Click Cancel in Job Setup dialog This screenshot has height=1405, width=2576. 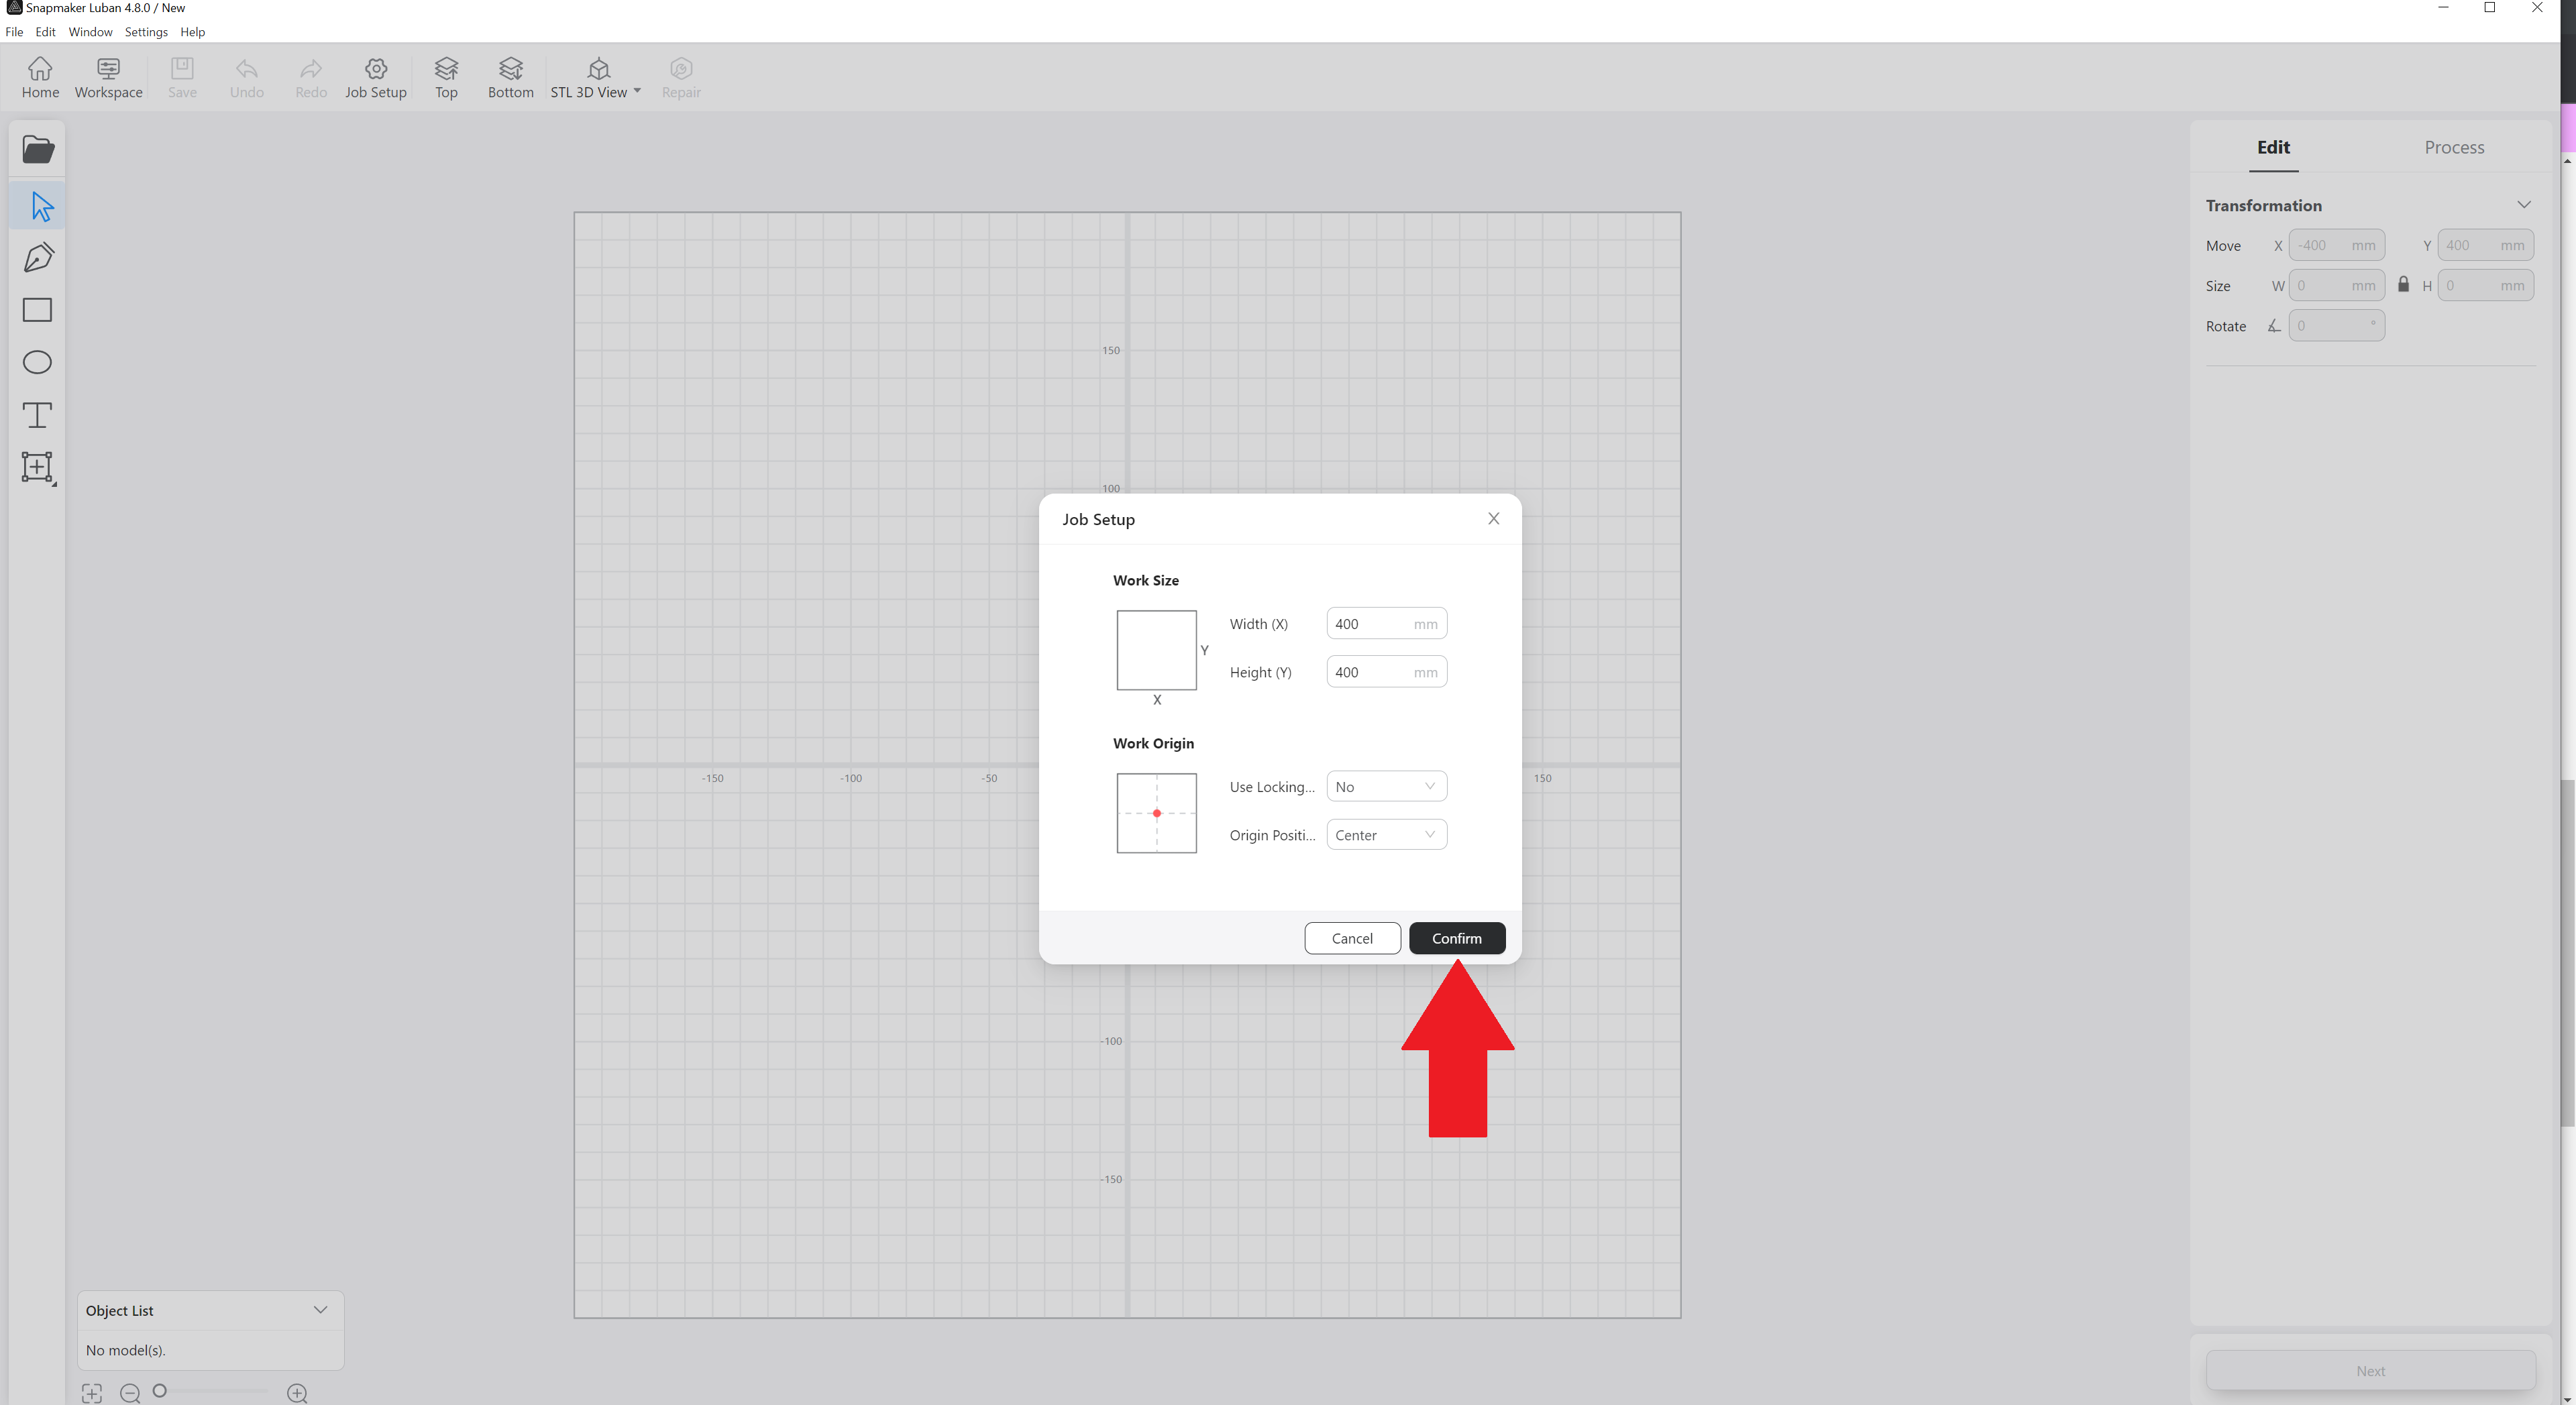pyautogui.click(x=1352, y=938)
